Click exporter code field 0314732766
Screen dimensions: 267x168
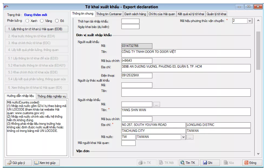click(x=137, y=46)
